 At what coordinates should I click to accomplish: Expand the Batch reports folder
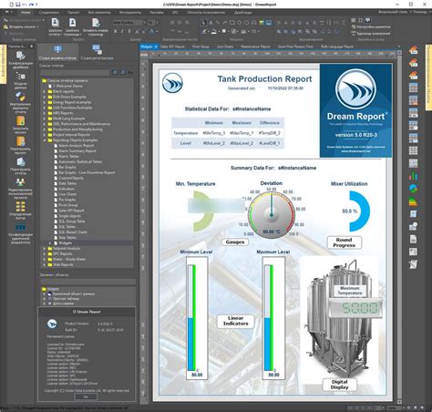tap(45, 91)
